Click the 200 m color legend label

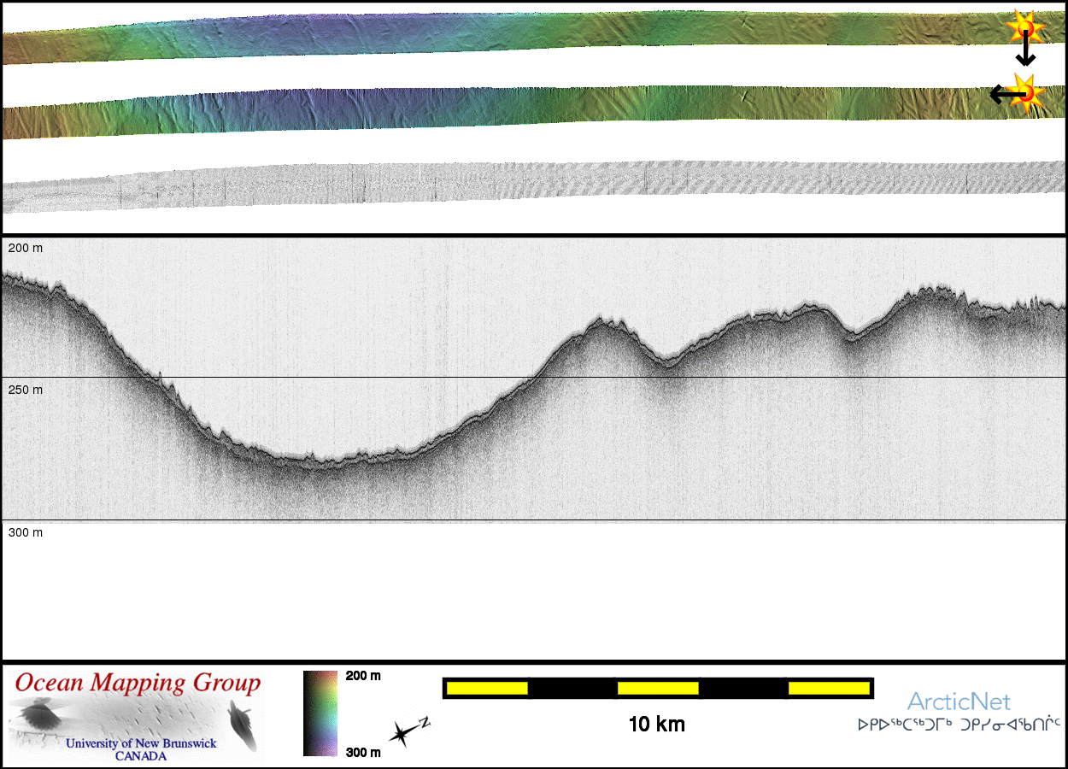pos(363,676)
